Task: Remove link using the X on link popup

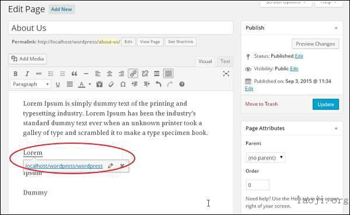Action: click(122, 165)
